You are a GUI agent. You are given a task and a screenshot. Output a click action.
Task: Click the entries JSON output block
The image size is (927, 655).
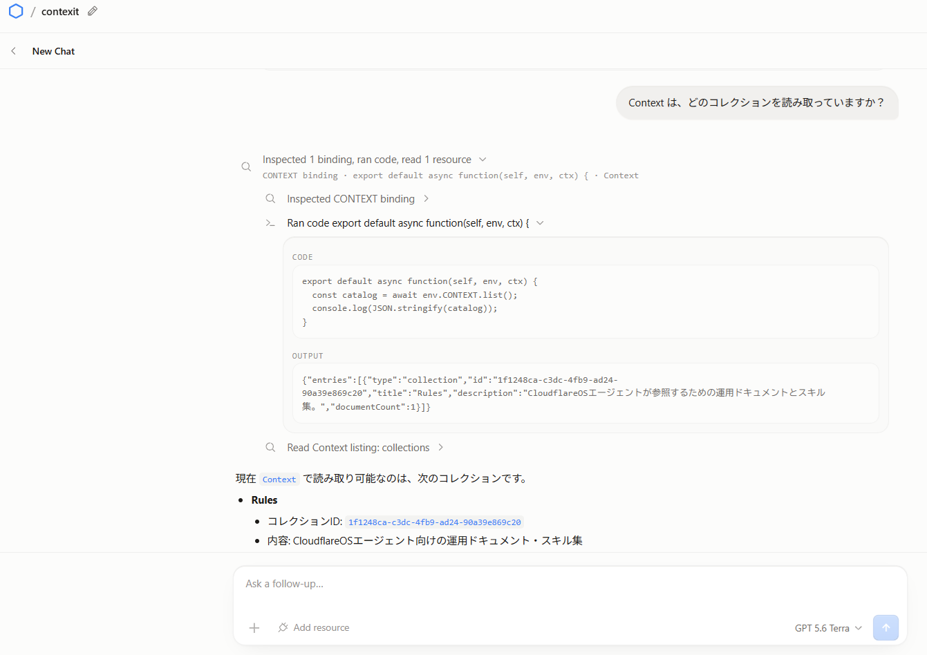[585, 393]
